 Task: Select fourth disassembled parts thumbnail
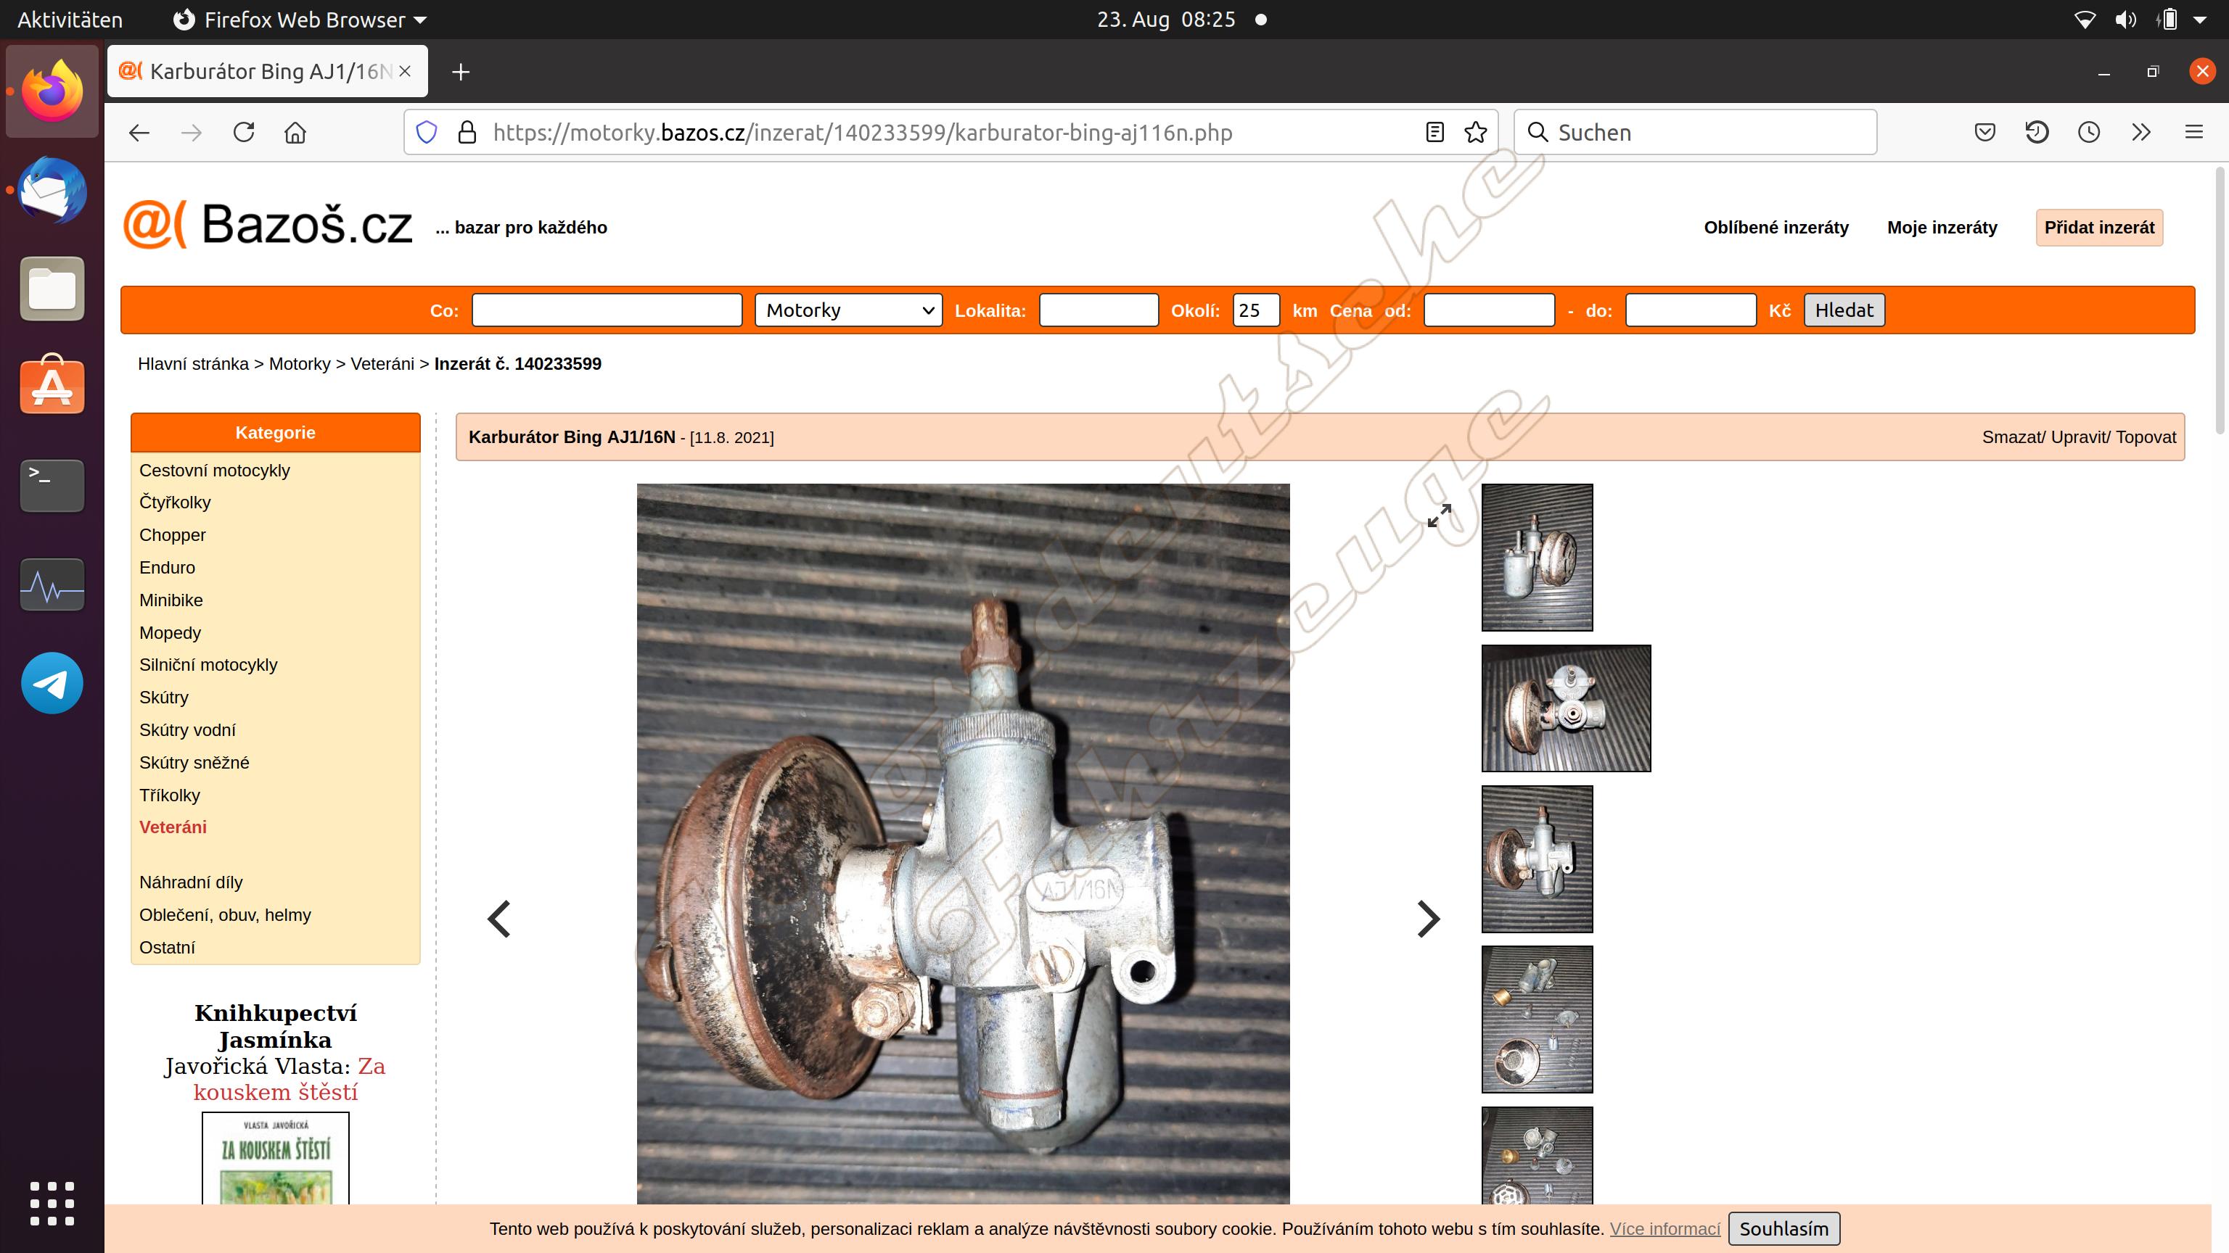coord(1537,1020)
